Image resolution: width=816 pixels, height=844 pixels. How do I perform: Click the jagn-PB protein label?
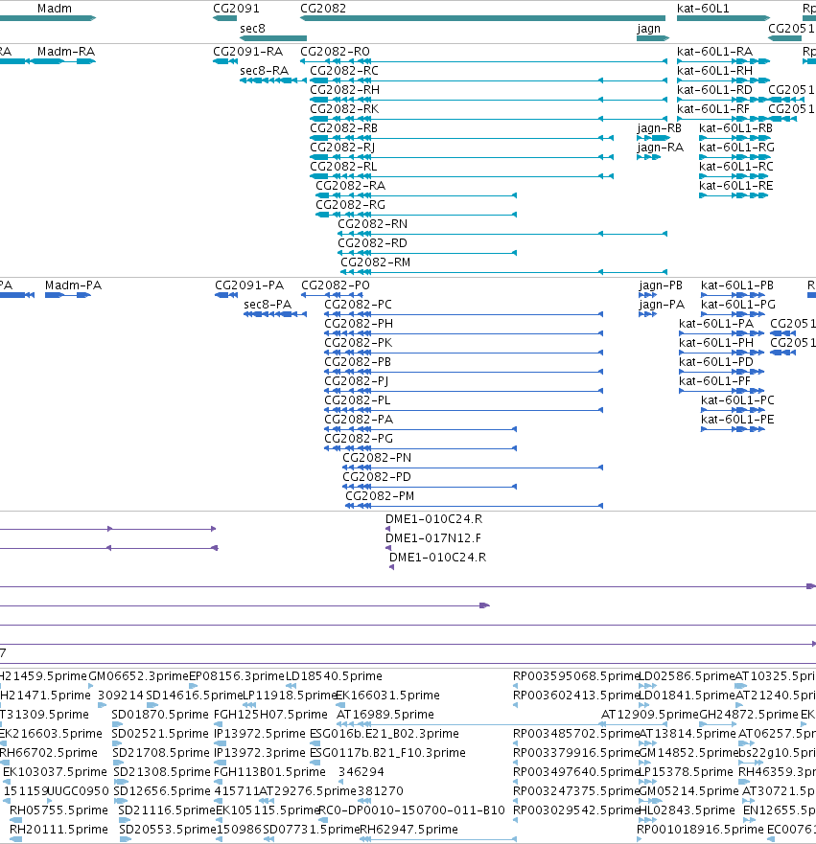661,285
